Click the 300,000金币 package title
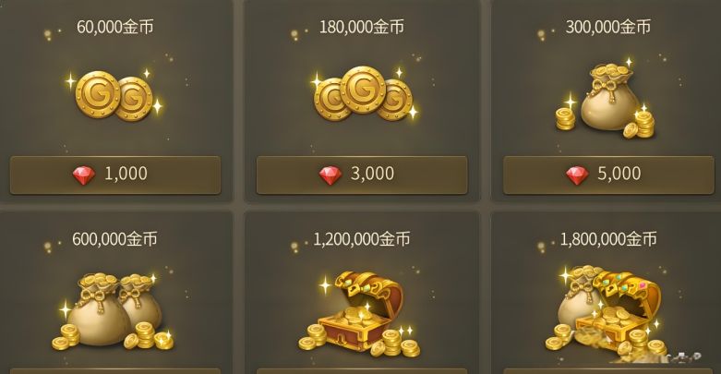 [x=608, y=27]
